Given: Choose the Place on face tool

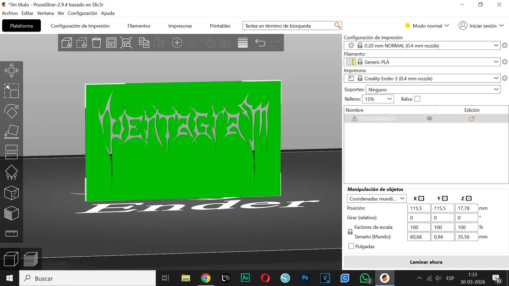Looking at the screenshot, I should point(11,132).
